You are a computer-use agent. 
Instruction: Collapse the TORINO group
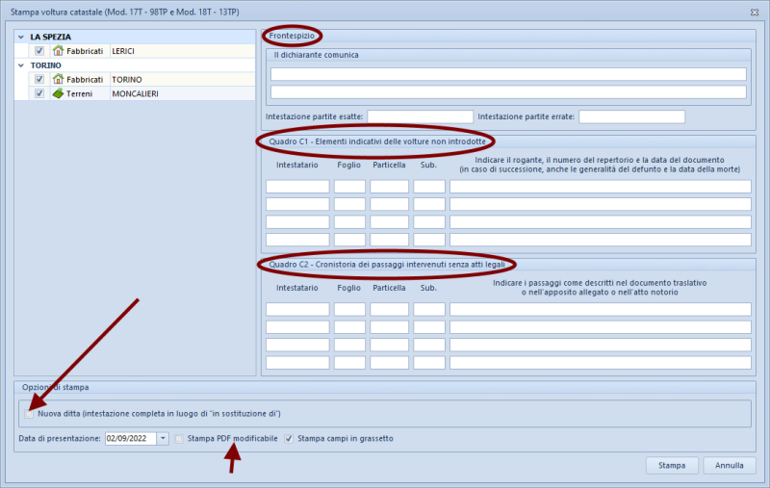pos(21,65)
